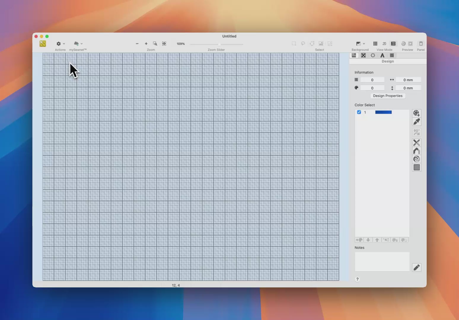
Task: Click the Zoom to Fit icon
Action: (164, 44)
